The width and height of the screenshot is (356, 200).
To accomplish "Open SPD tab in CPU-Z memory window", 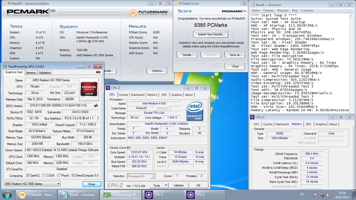I will [308, 124].
